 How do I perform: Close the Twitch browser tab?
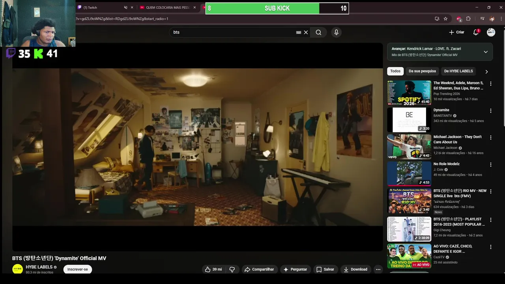(x=131, y=7)
